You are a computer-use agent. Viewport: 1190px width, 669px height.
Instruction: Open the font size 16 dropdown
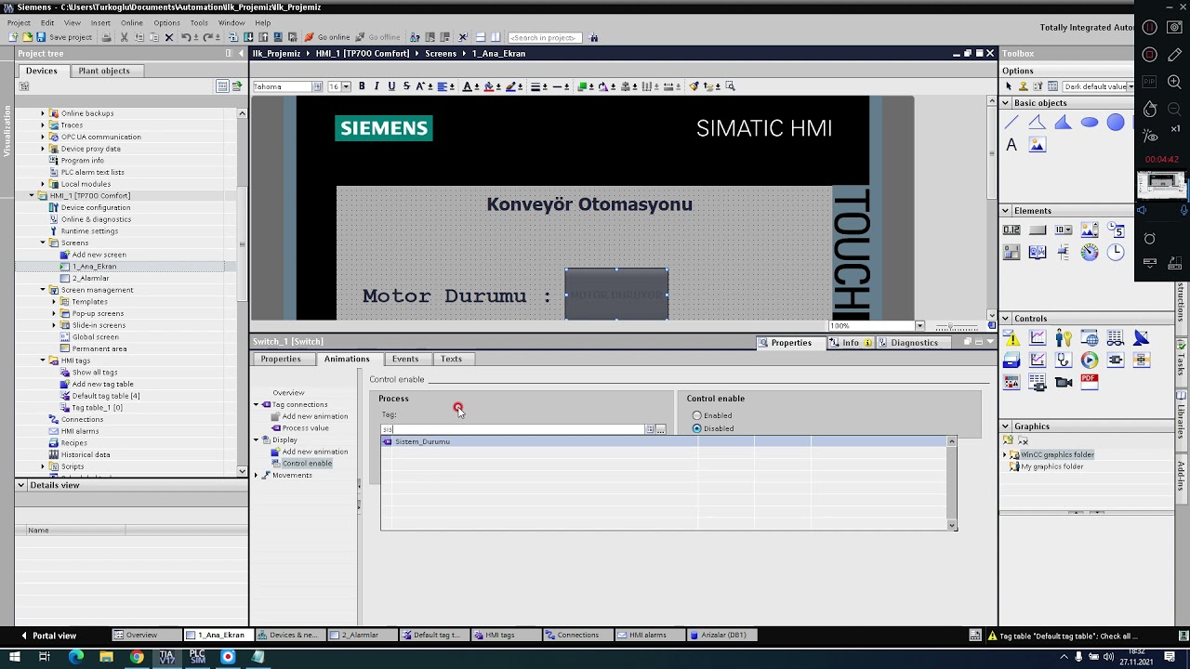click(x=346, y=86)
